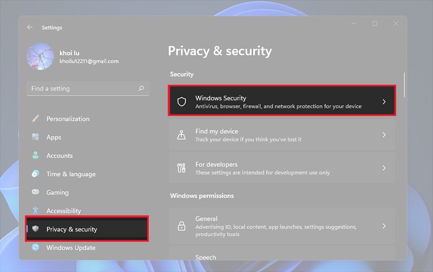Image resolution: width=433 pixels, height=272 pixels.
Task: Click the Windows Security shield icon
Action: (x=182, y=102)
